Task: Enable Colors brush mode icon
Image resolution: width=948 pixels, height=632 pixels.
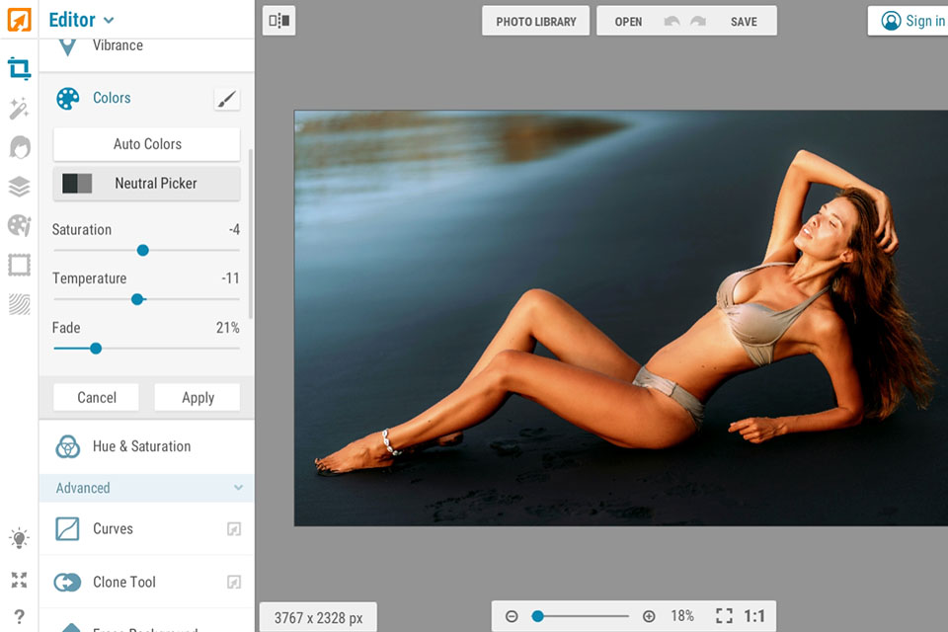Action: (x=227, y=99)
